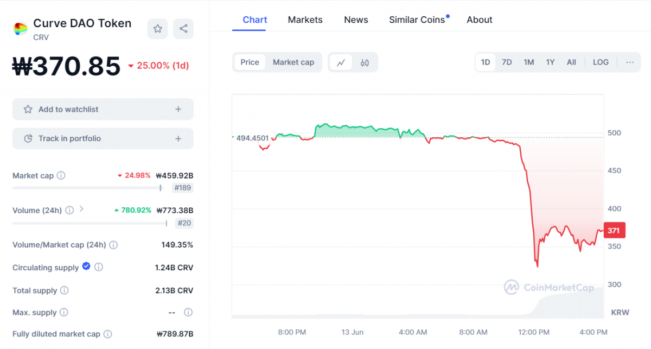Open info icon beside Fully diluted market cap

coord(108,334)
